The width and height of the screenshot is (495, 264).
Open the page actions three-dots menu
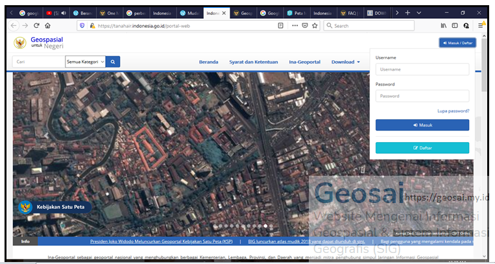(295, 25)
